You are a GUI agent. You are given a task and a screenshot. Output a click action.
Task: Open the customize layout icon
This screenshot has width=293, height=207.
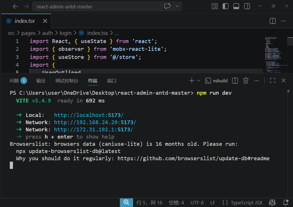tap(215, 6)
